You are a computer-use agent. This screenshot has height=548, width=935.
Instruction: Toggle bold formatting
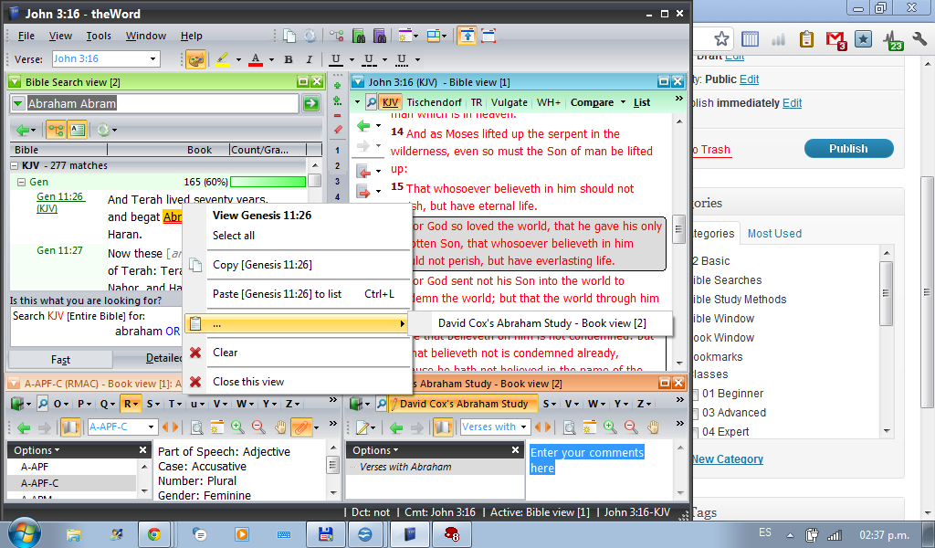point(289,59)
